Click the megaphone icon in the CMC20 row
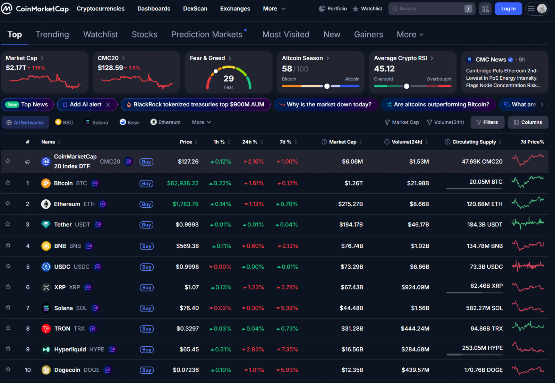The width and height of the screenshot is (555, 383). tap(27, 162)
